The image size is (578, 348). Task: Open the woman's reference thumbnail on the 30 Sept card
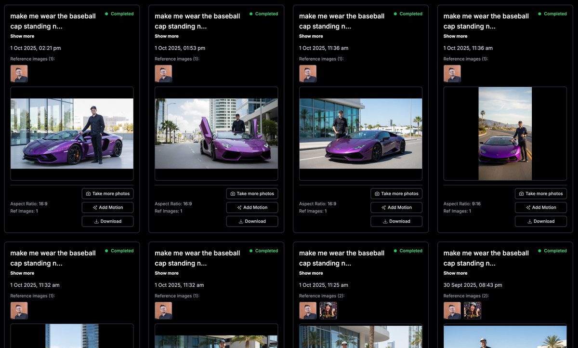coord(473,311)
